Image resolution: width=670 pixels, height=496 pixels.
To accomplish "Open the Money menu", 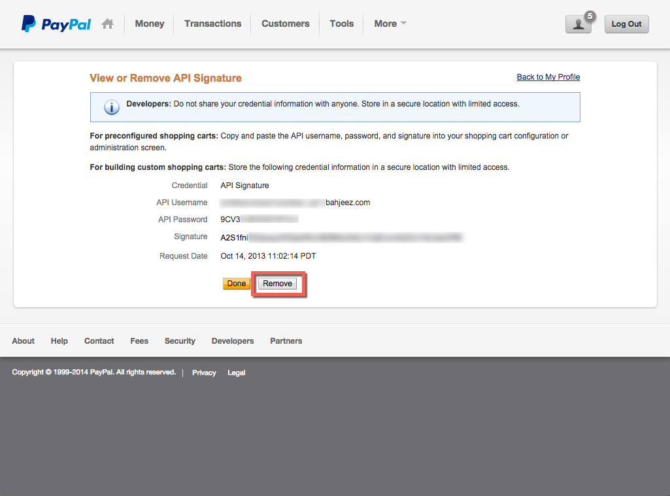I will coord(150,24).
